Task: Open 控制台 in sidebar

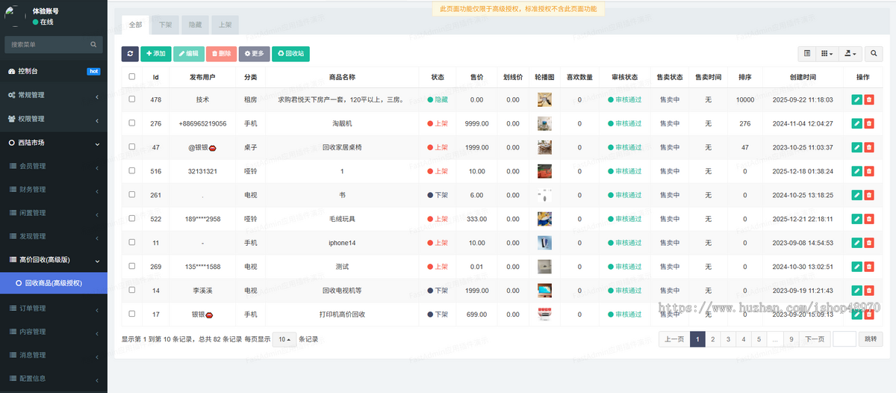Action: (54, 71)
